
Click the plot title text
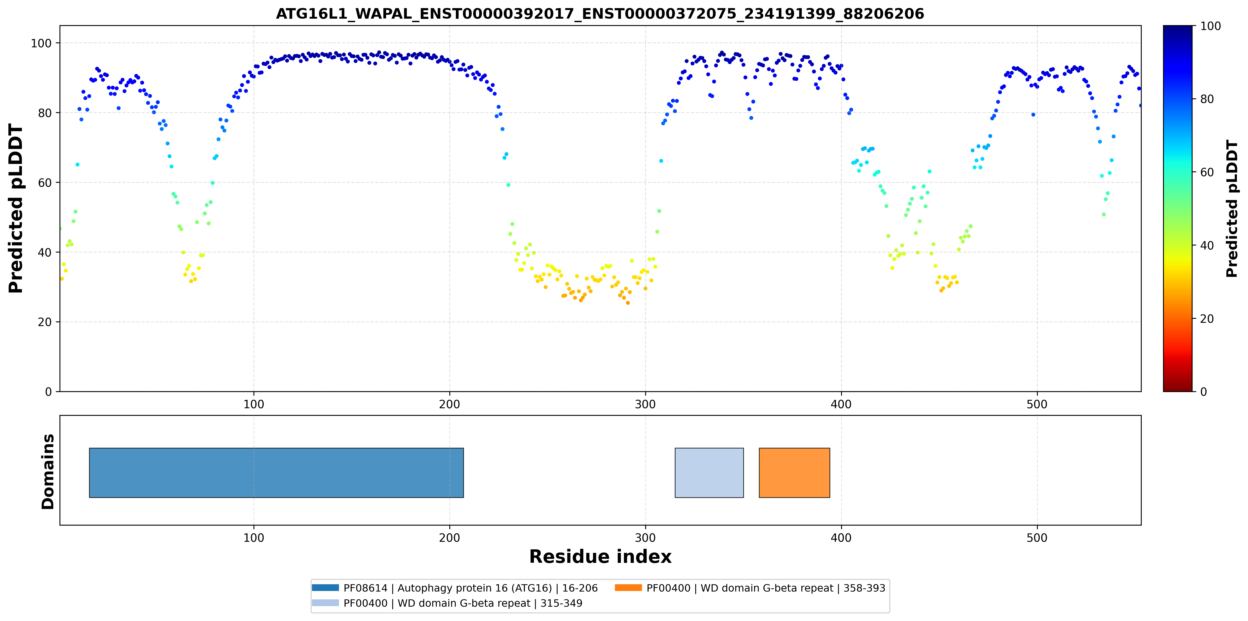(600, 14)
